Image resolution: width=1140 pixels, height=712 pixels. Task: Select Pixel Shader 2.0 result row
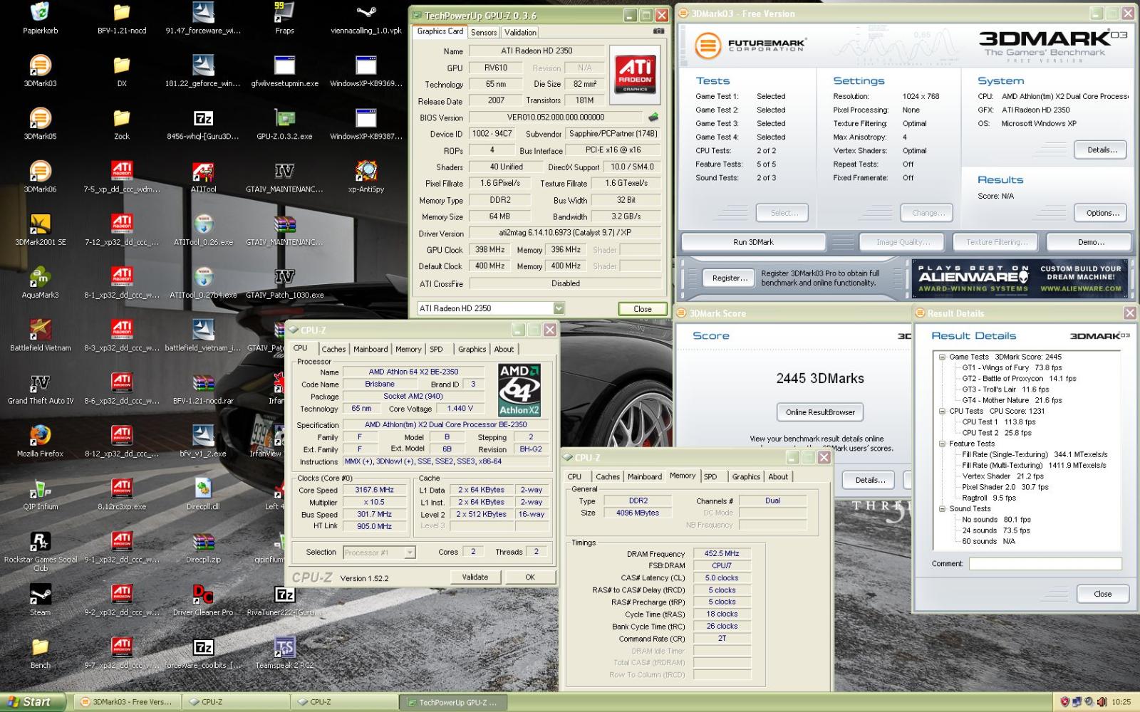tap(1005, 487)
